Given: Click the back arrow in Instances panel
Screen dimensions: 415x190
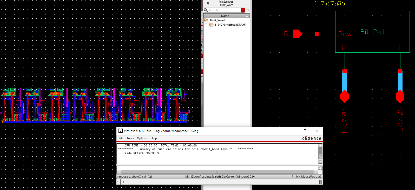Looking at the screenshot, I should point(207,3).
